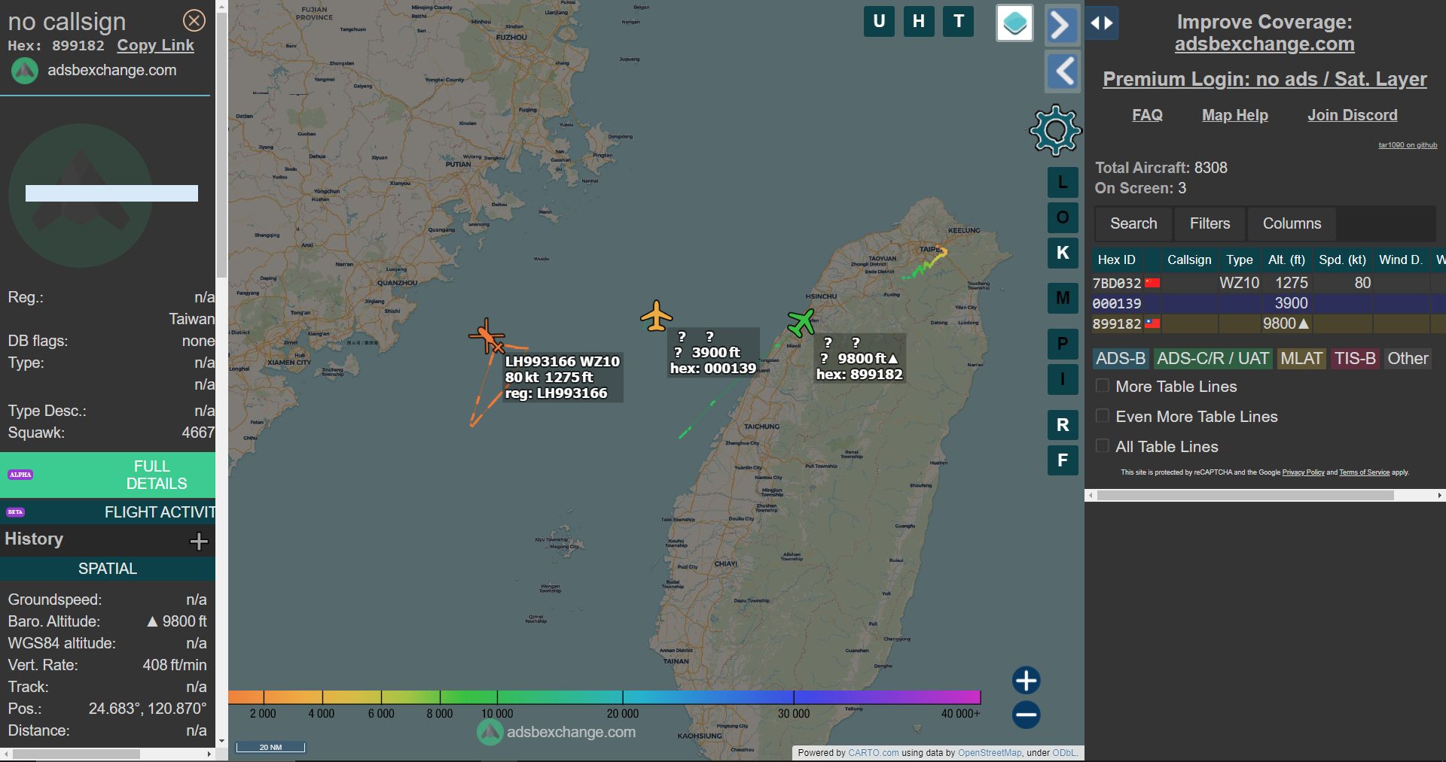
Task: Open the CARTO.com attribution link
Action: click(x=873, y=753)
